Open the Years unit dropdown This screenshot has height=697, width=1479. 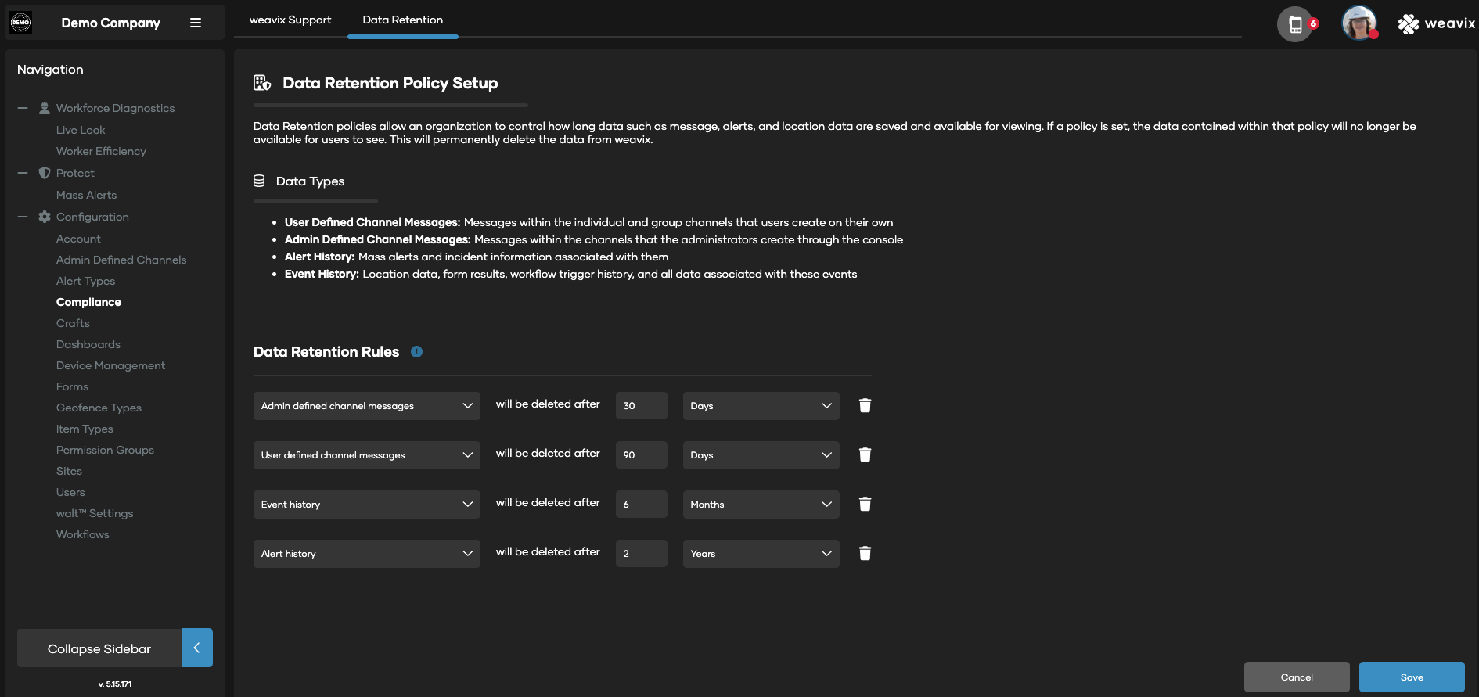tap(761, 554)
